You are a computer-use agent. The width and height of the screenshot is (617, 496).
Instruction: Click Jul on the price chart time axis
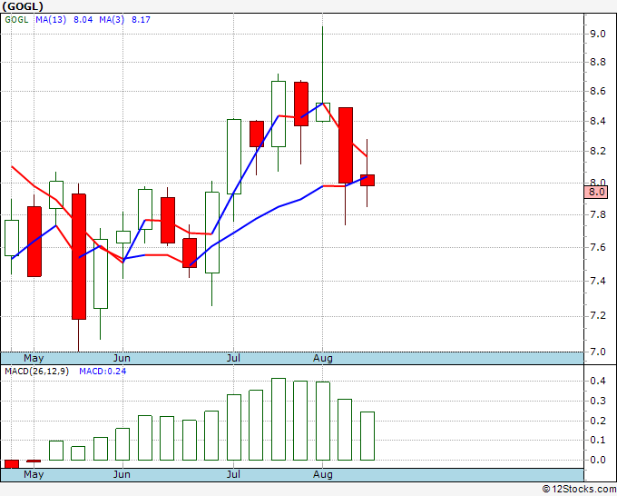click(x=233, y=359)
